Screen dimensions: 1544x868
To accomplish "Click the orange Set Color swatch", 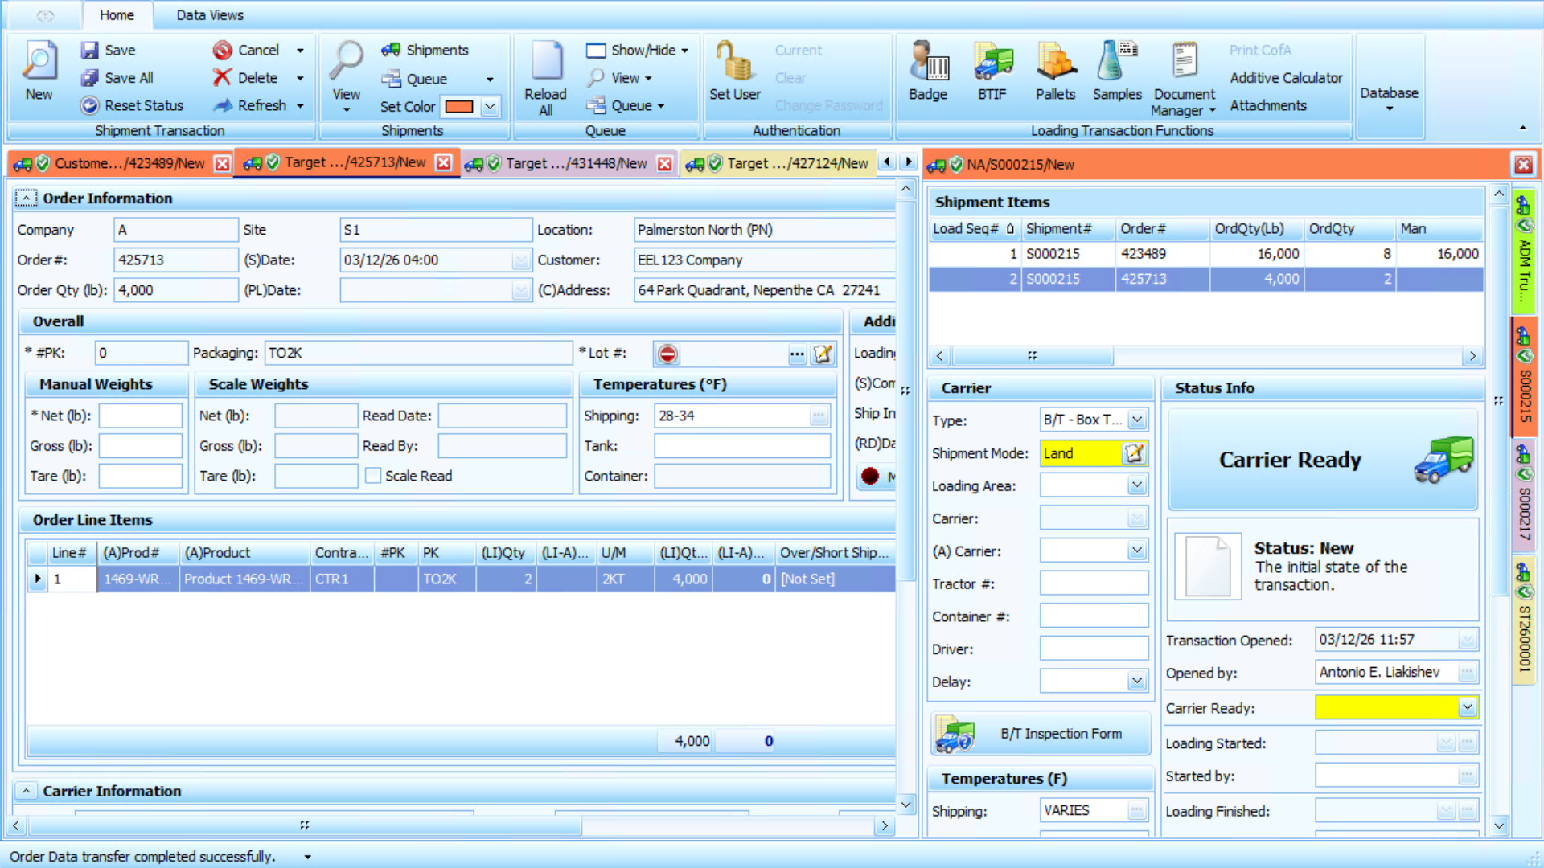I will click(x=459, y=107).
